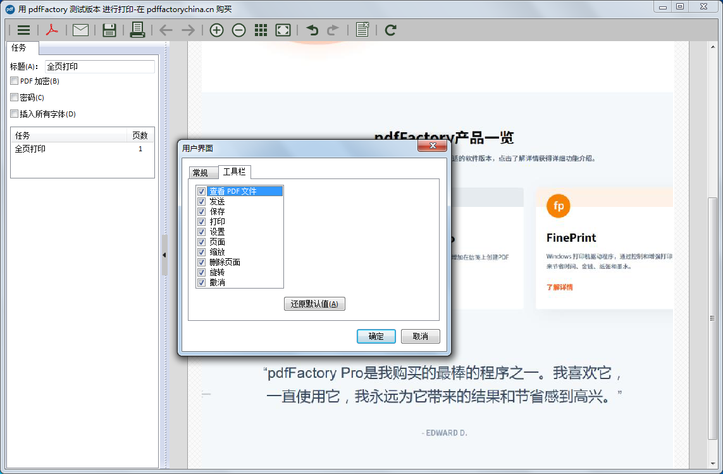Uncheck the 设置 toolbar option
The height and width of the screenshot is (474, 723).
click(202, 232)
